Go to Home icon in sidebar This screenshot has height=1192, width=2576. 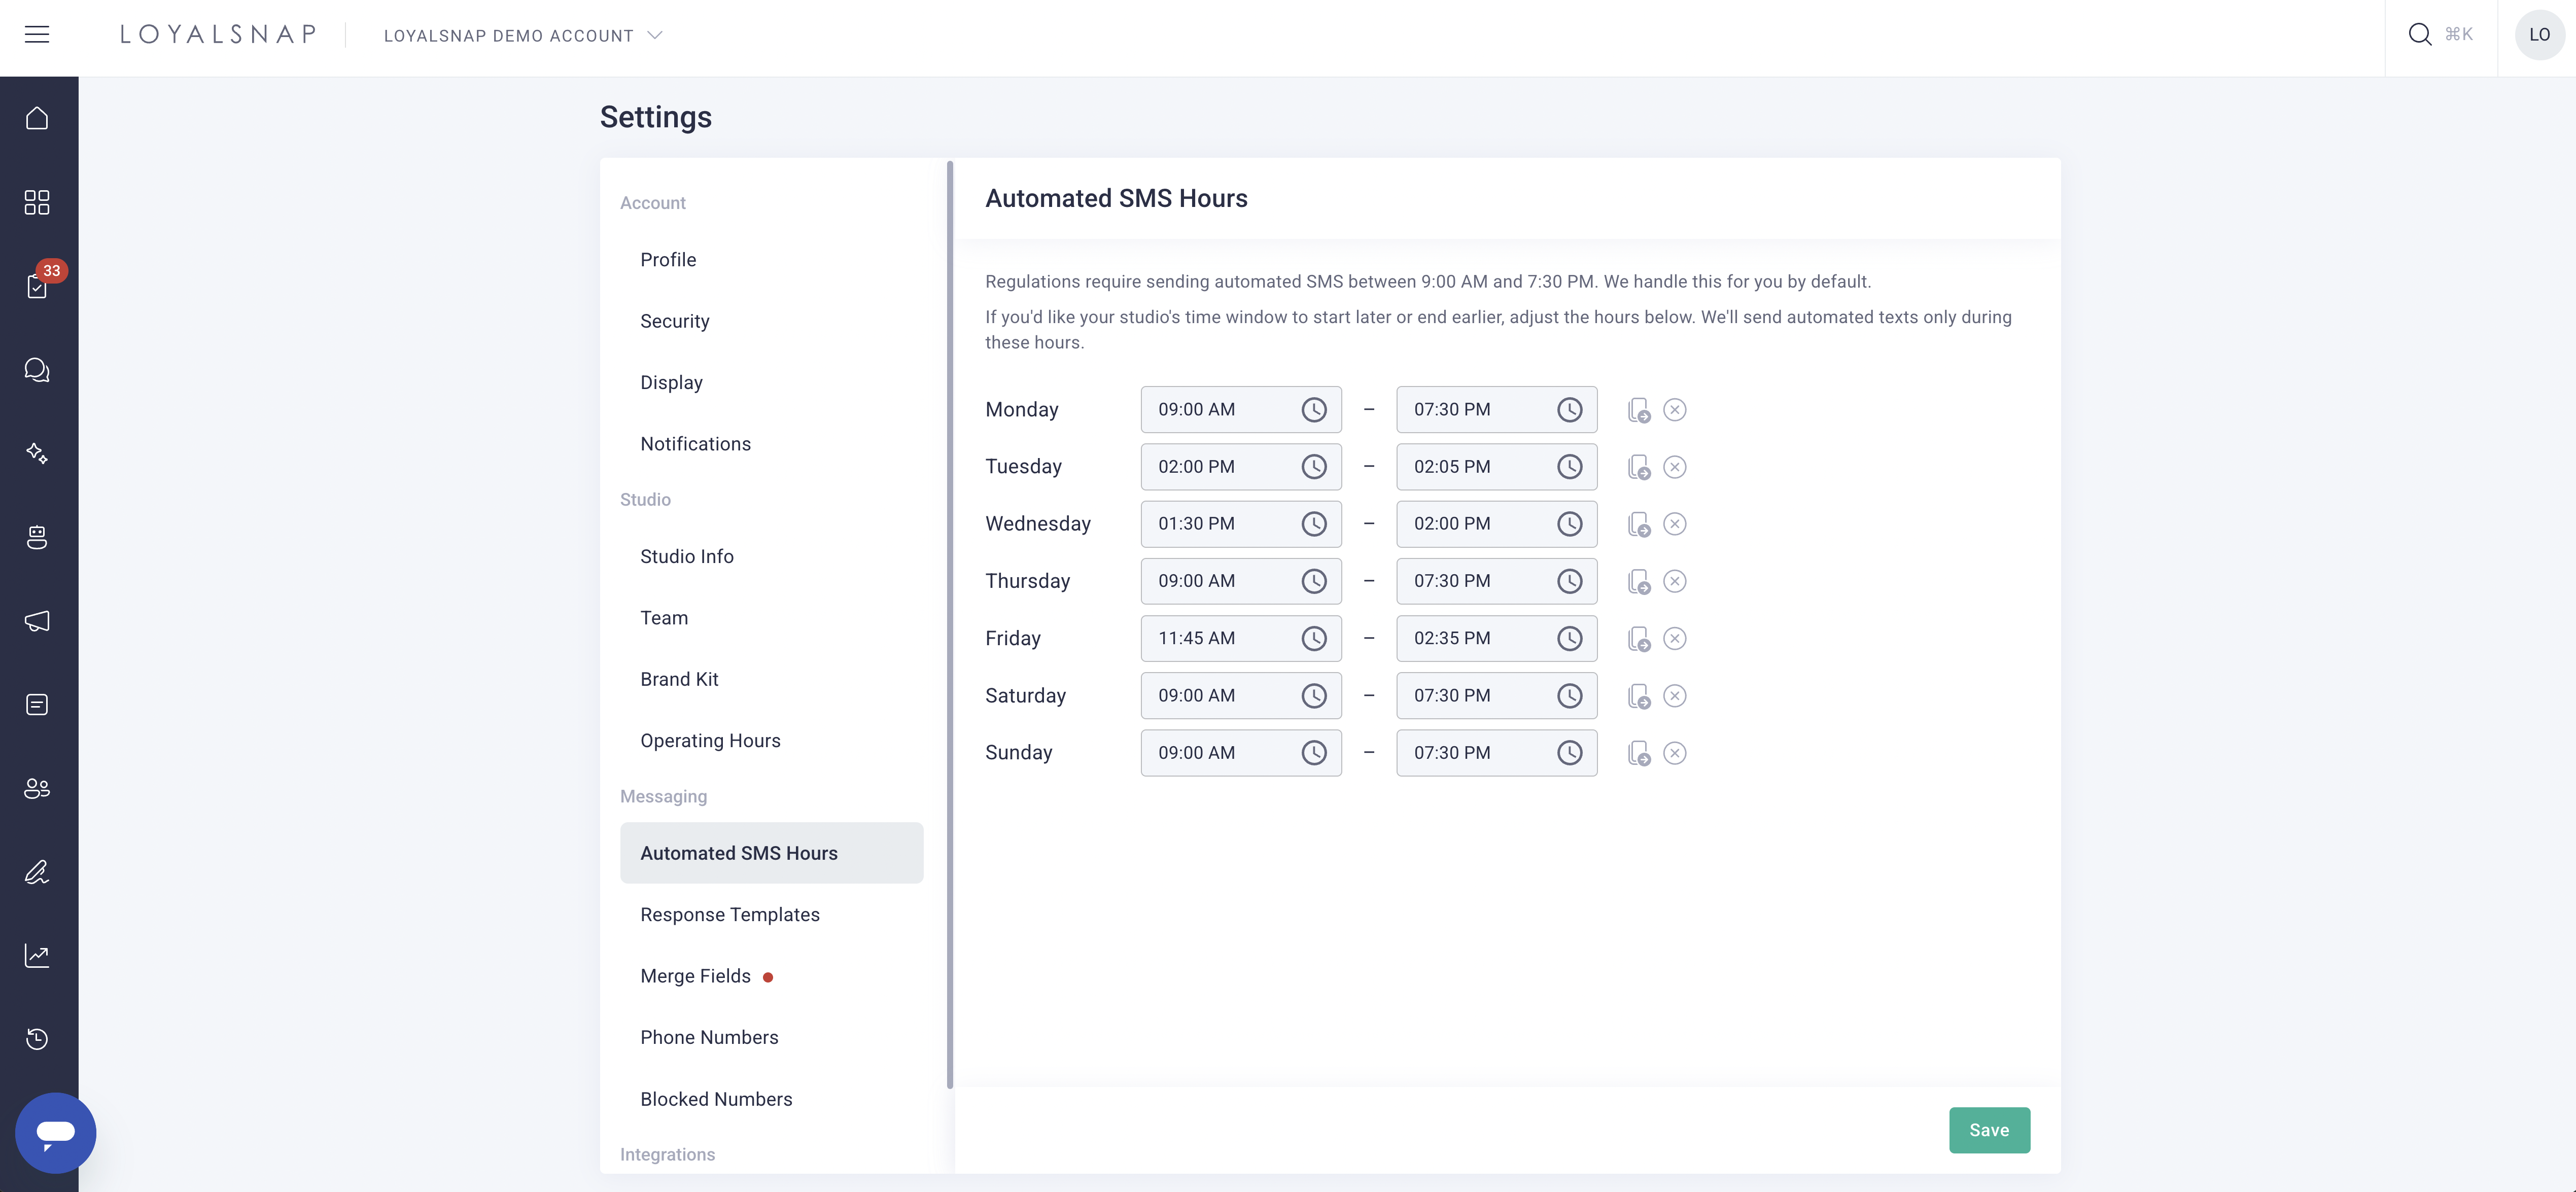37,118
